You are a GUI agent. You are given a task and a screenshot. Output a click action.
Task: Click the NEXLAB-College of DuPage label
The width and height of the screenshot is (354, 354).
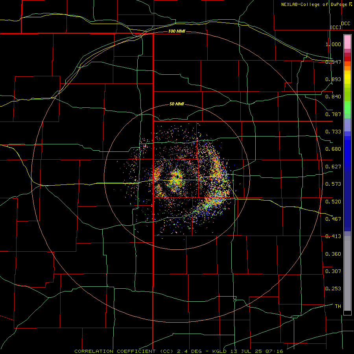pos(314,4)
